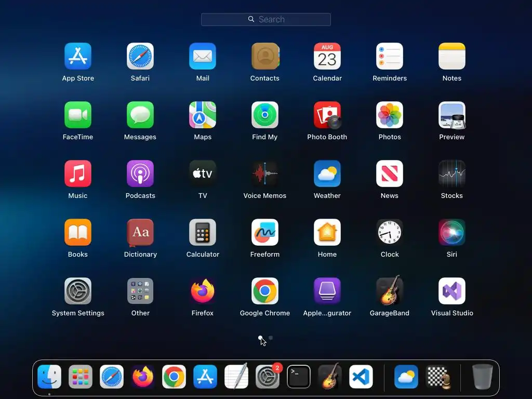Viewport: 532px width, 399px height.
Task: Open Chrome from the Dock
Action: coord(174,377)
